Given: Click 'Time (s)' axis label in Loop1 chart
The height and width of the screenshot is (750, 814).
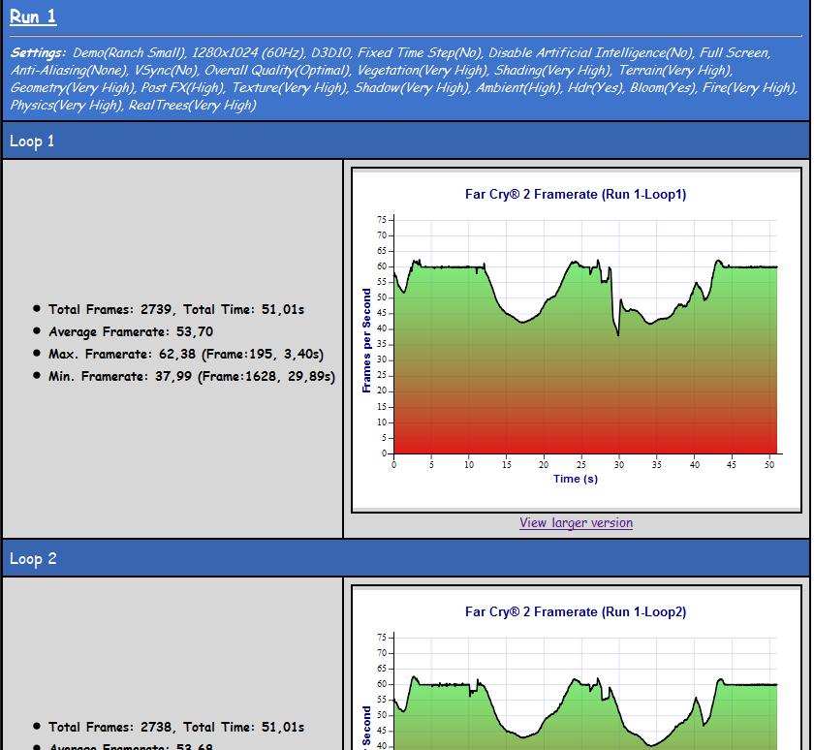Looking at the screenshot, I should pyautogui.click(x=576, y=479).
